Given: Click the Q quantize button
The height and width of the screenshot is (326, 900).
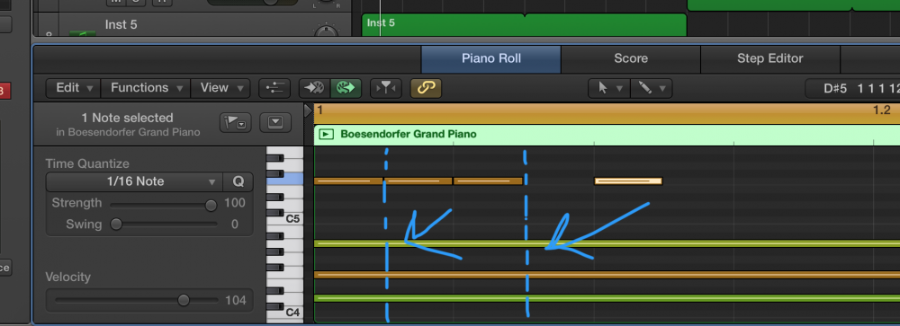Looking at the screenshot, I should click(x=238, y=181).
